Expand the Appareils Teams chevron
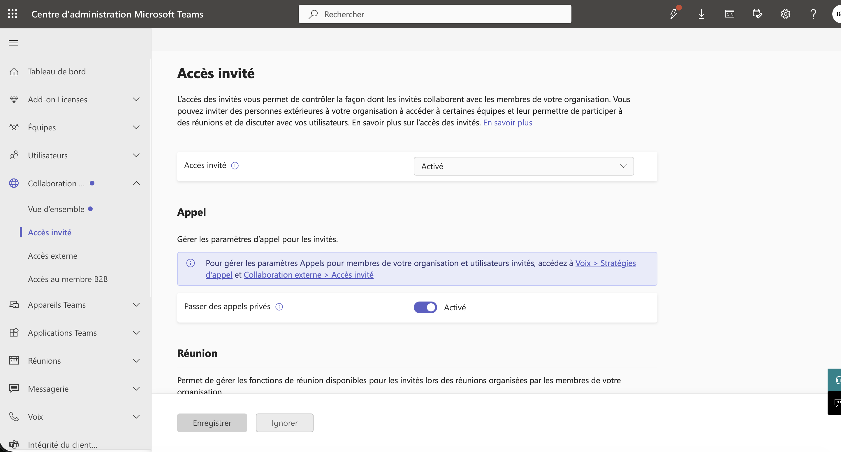841x452 pixels. coord(136,304)
